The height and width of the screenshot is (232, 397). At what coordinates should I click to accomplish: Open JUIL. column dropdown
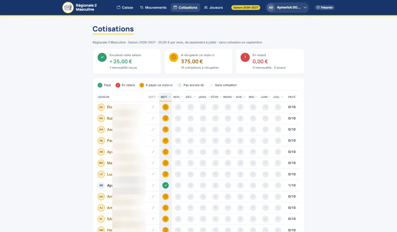(278, 97)
